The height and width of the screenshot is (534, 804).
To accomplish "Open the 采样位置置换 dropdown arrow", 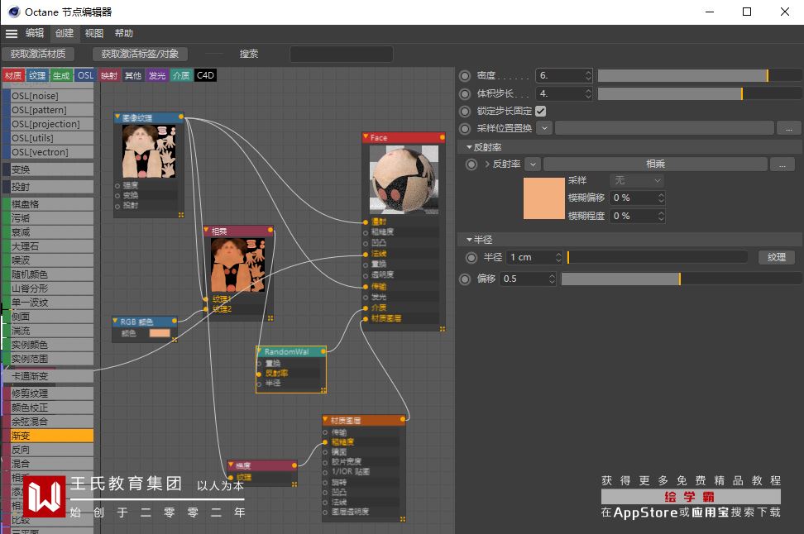I will click(544, 128).
